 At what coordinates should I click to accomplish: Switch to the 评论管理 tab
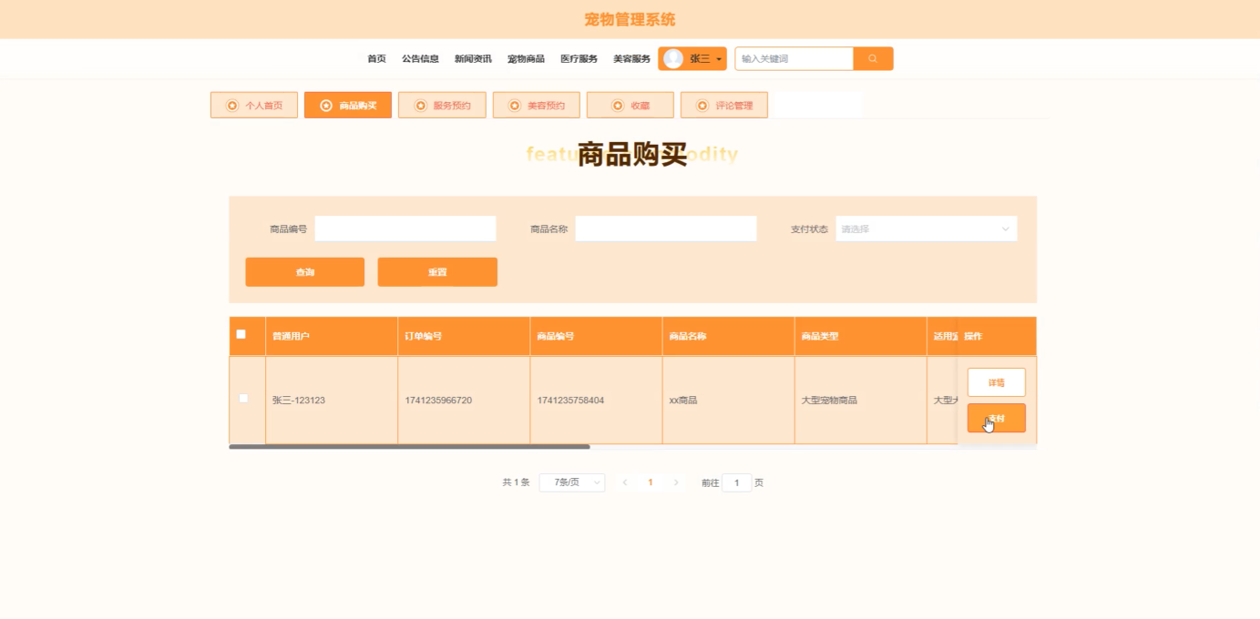(x=724, y=105)
